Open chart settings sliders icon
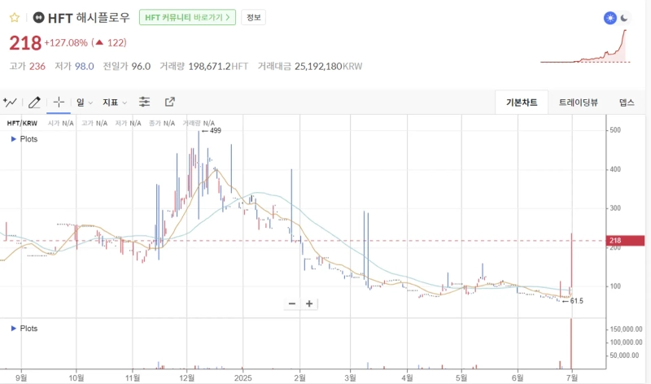The image size is (651, 384). [x=145, y=103]
